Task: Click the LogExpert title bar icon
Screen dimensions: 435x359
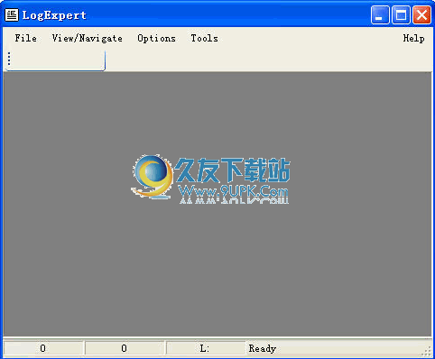Action: click(x=12, y=14)
